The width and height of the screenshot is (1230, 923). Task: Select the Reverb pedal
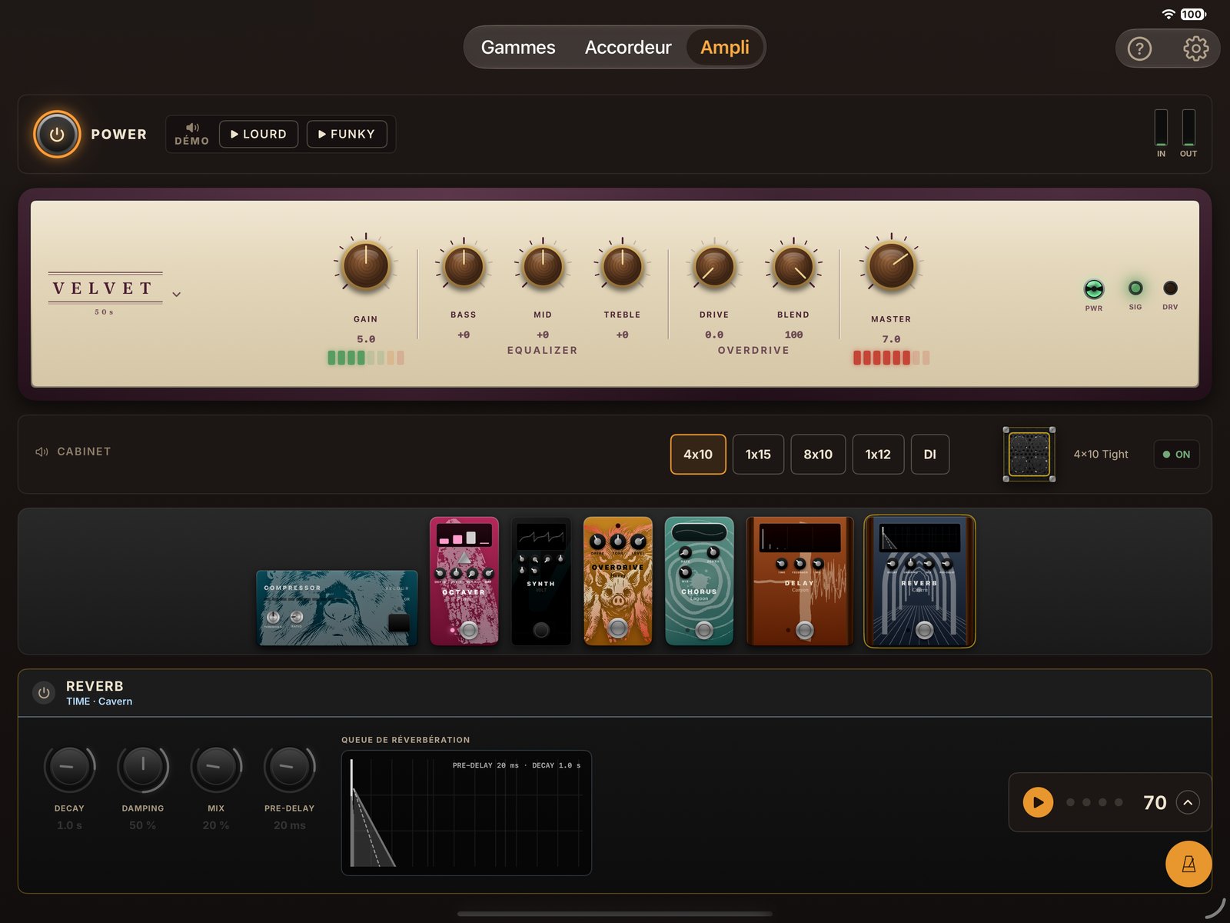click(919, 581)
